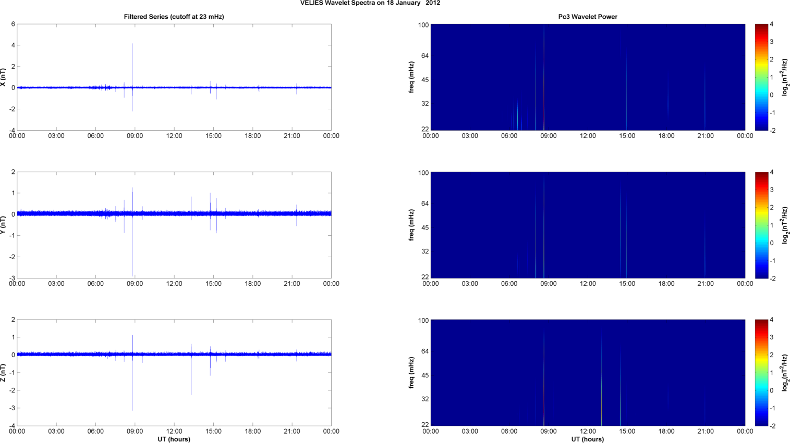This screenshot has height=443, width=790.
Task: Click the 12:00 tick under the X series plot
Action: [174, 136]
